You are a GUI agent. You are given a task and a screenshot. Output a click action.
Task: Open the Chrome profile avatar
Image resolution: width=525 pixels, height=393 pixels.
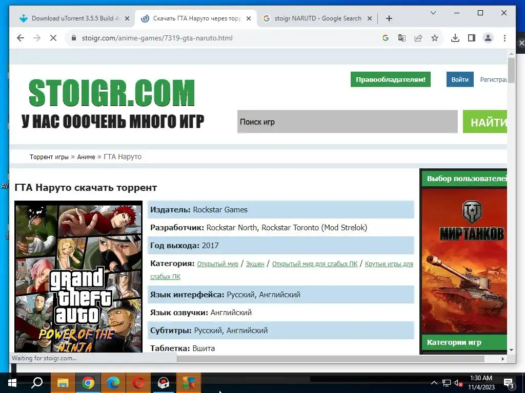pyautogui.click(x=488, y=38)
